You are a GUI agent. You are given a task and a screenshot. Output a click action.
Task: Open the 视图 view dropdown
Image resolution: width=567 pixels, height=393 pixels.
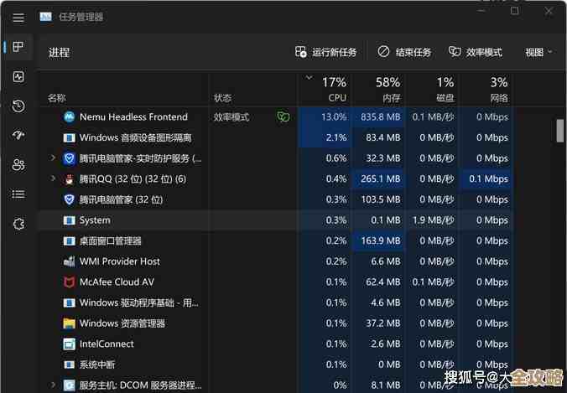538,53
